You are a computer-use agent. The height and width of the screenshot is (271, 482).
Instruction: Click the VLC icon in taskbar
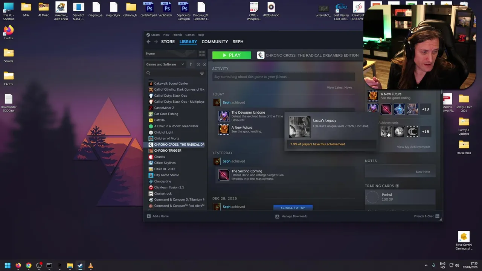(x=90, y=266)
